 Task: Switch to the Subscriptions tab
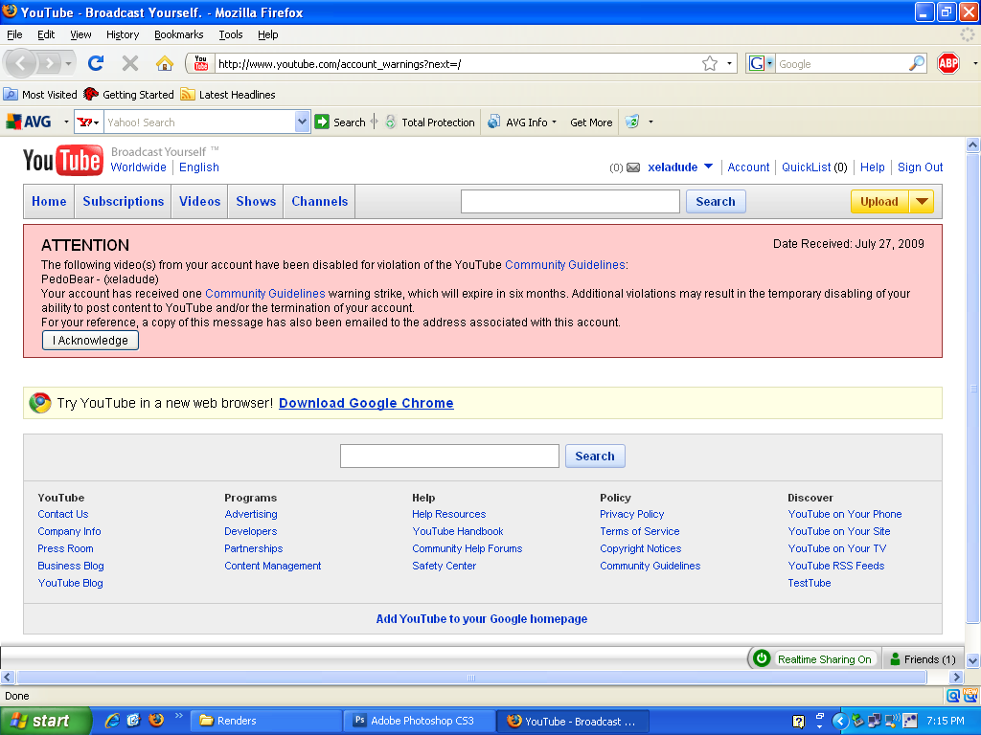click(x=124, y=201)
